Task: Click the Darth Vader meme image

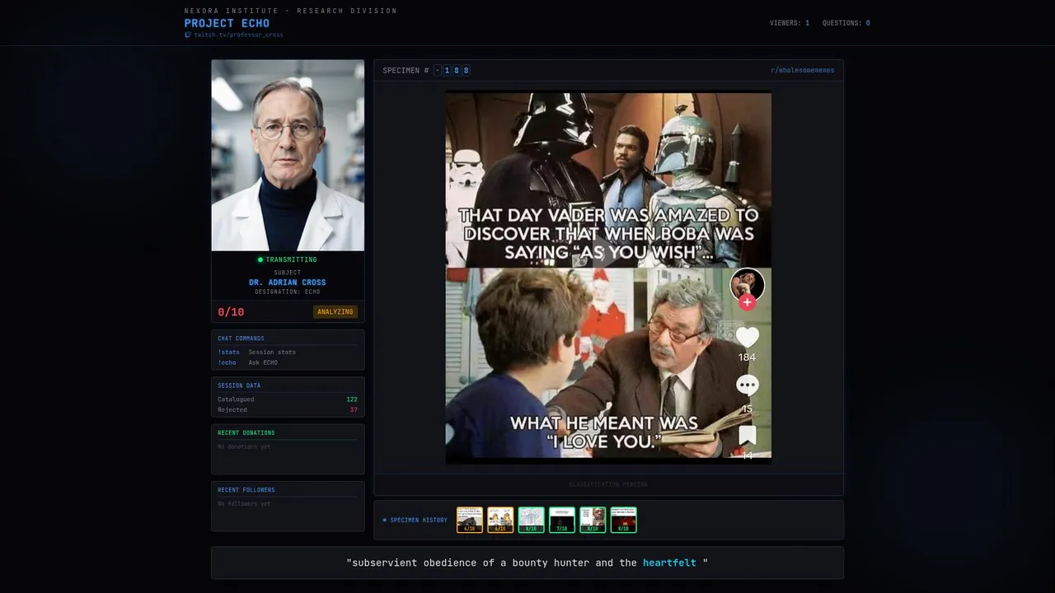Action: click(x=608, y=278)
